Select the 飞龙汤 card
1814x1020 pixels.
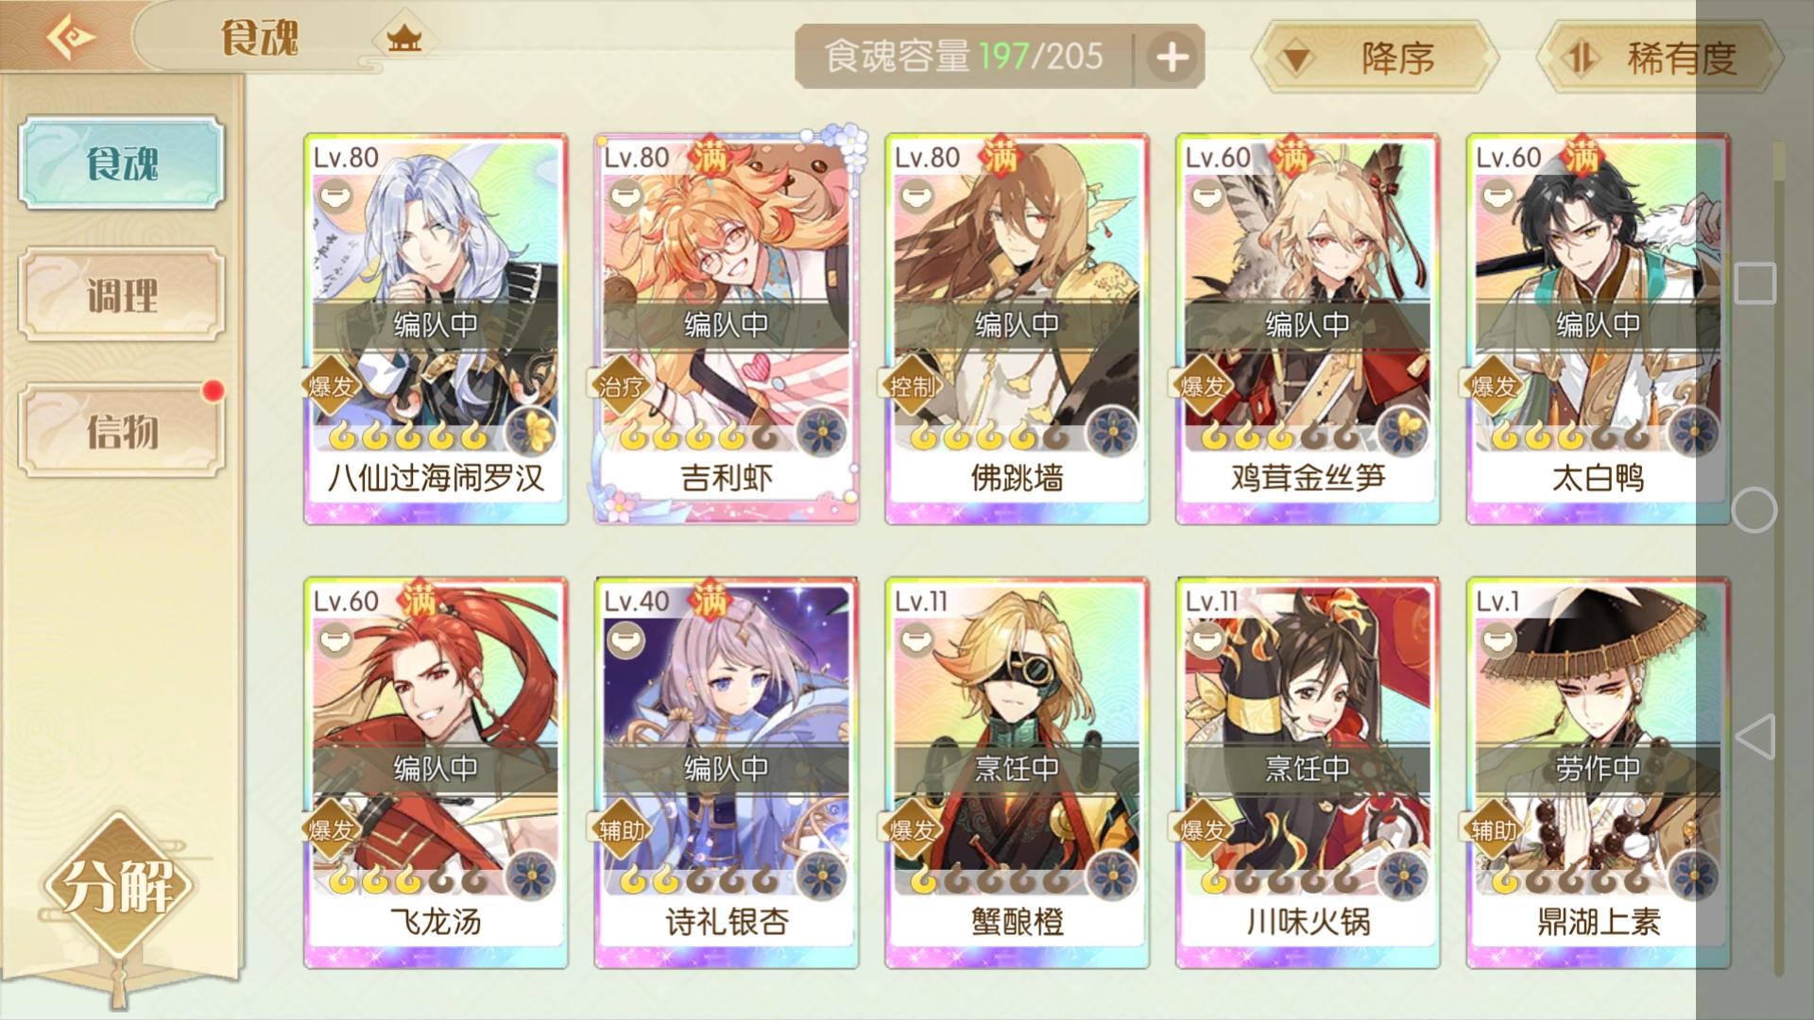[x=436, y=773]
